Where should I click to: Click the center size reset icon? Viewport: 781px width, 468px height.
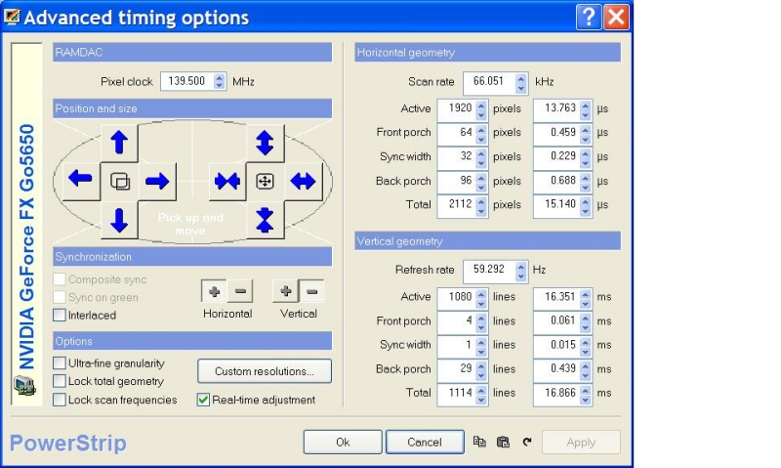[x=265, y=181]
